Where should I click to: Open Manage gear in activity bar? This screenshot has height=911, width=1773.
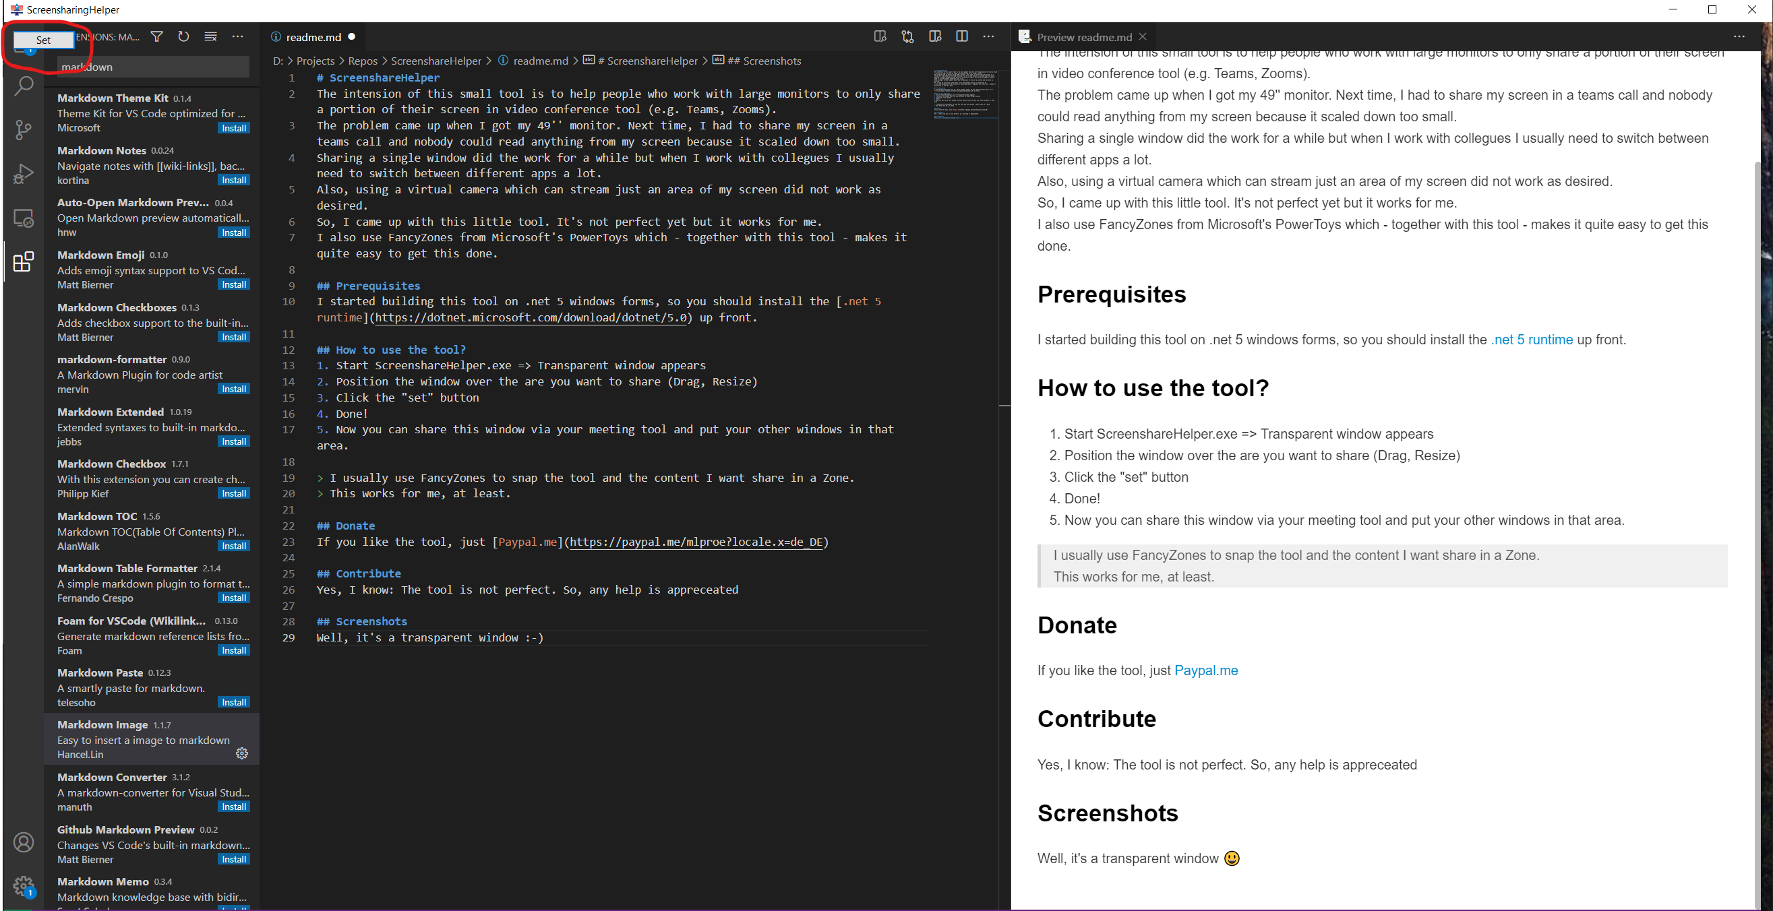click(24, 885)
